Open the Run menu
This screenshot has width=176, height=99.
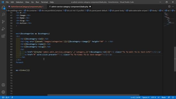coord(37,2)
